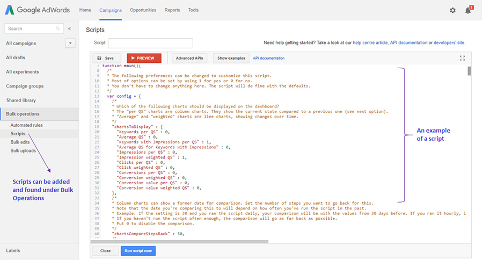Select the Campaigns tab
The height and width of the screenshot is (260, 483).
coord(110,10)
